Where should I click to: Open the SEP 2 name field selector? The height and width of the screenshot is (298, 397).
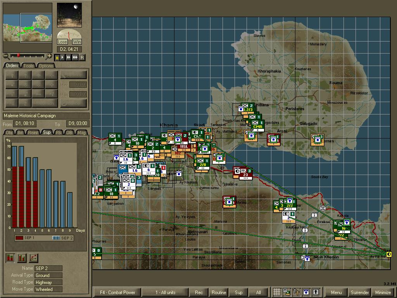48,268
